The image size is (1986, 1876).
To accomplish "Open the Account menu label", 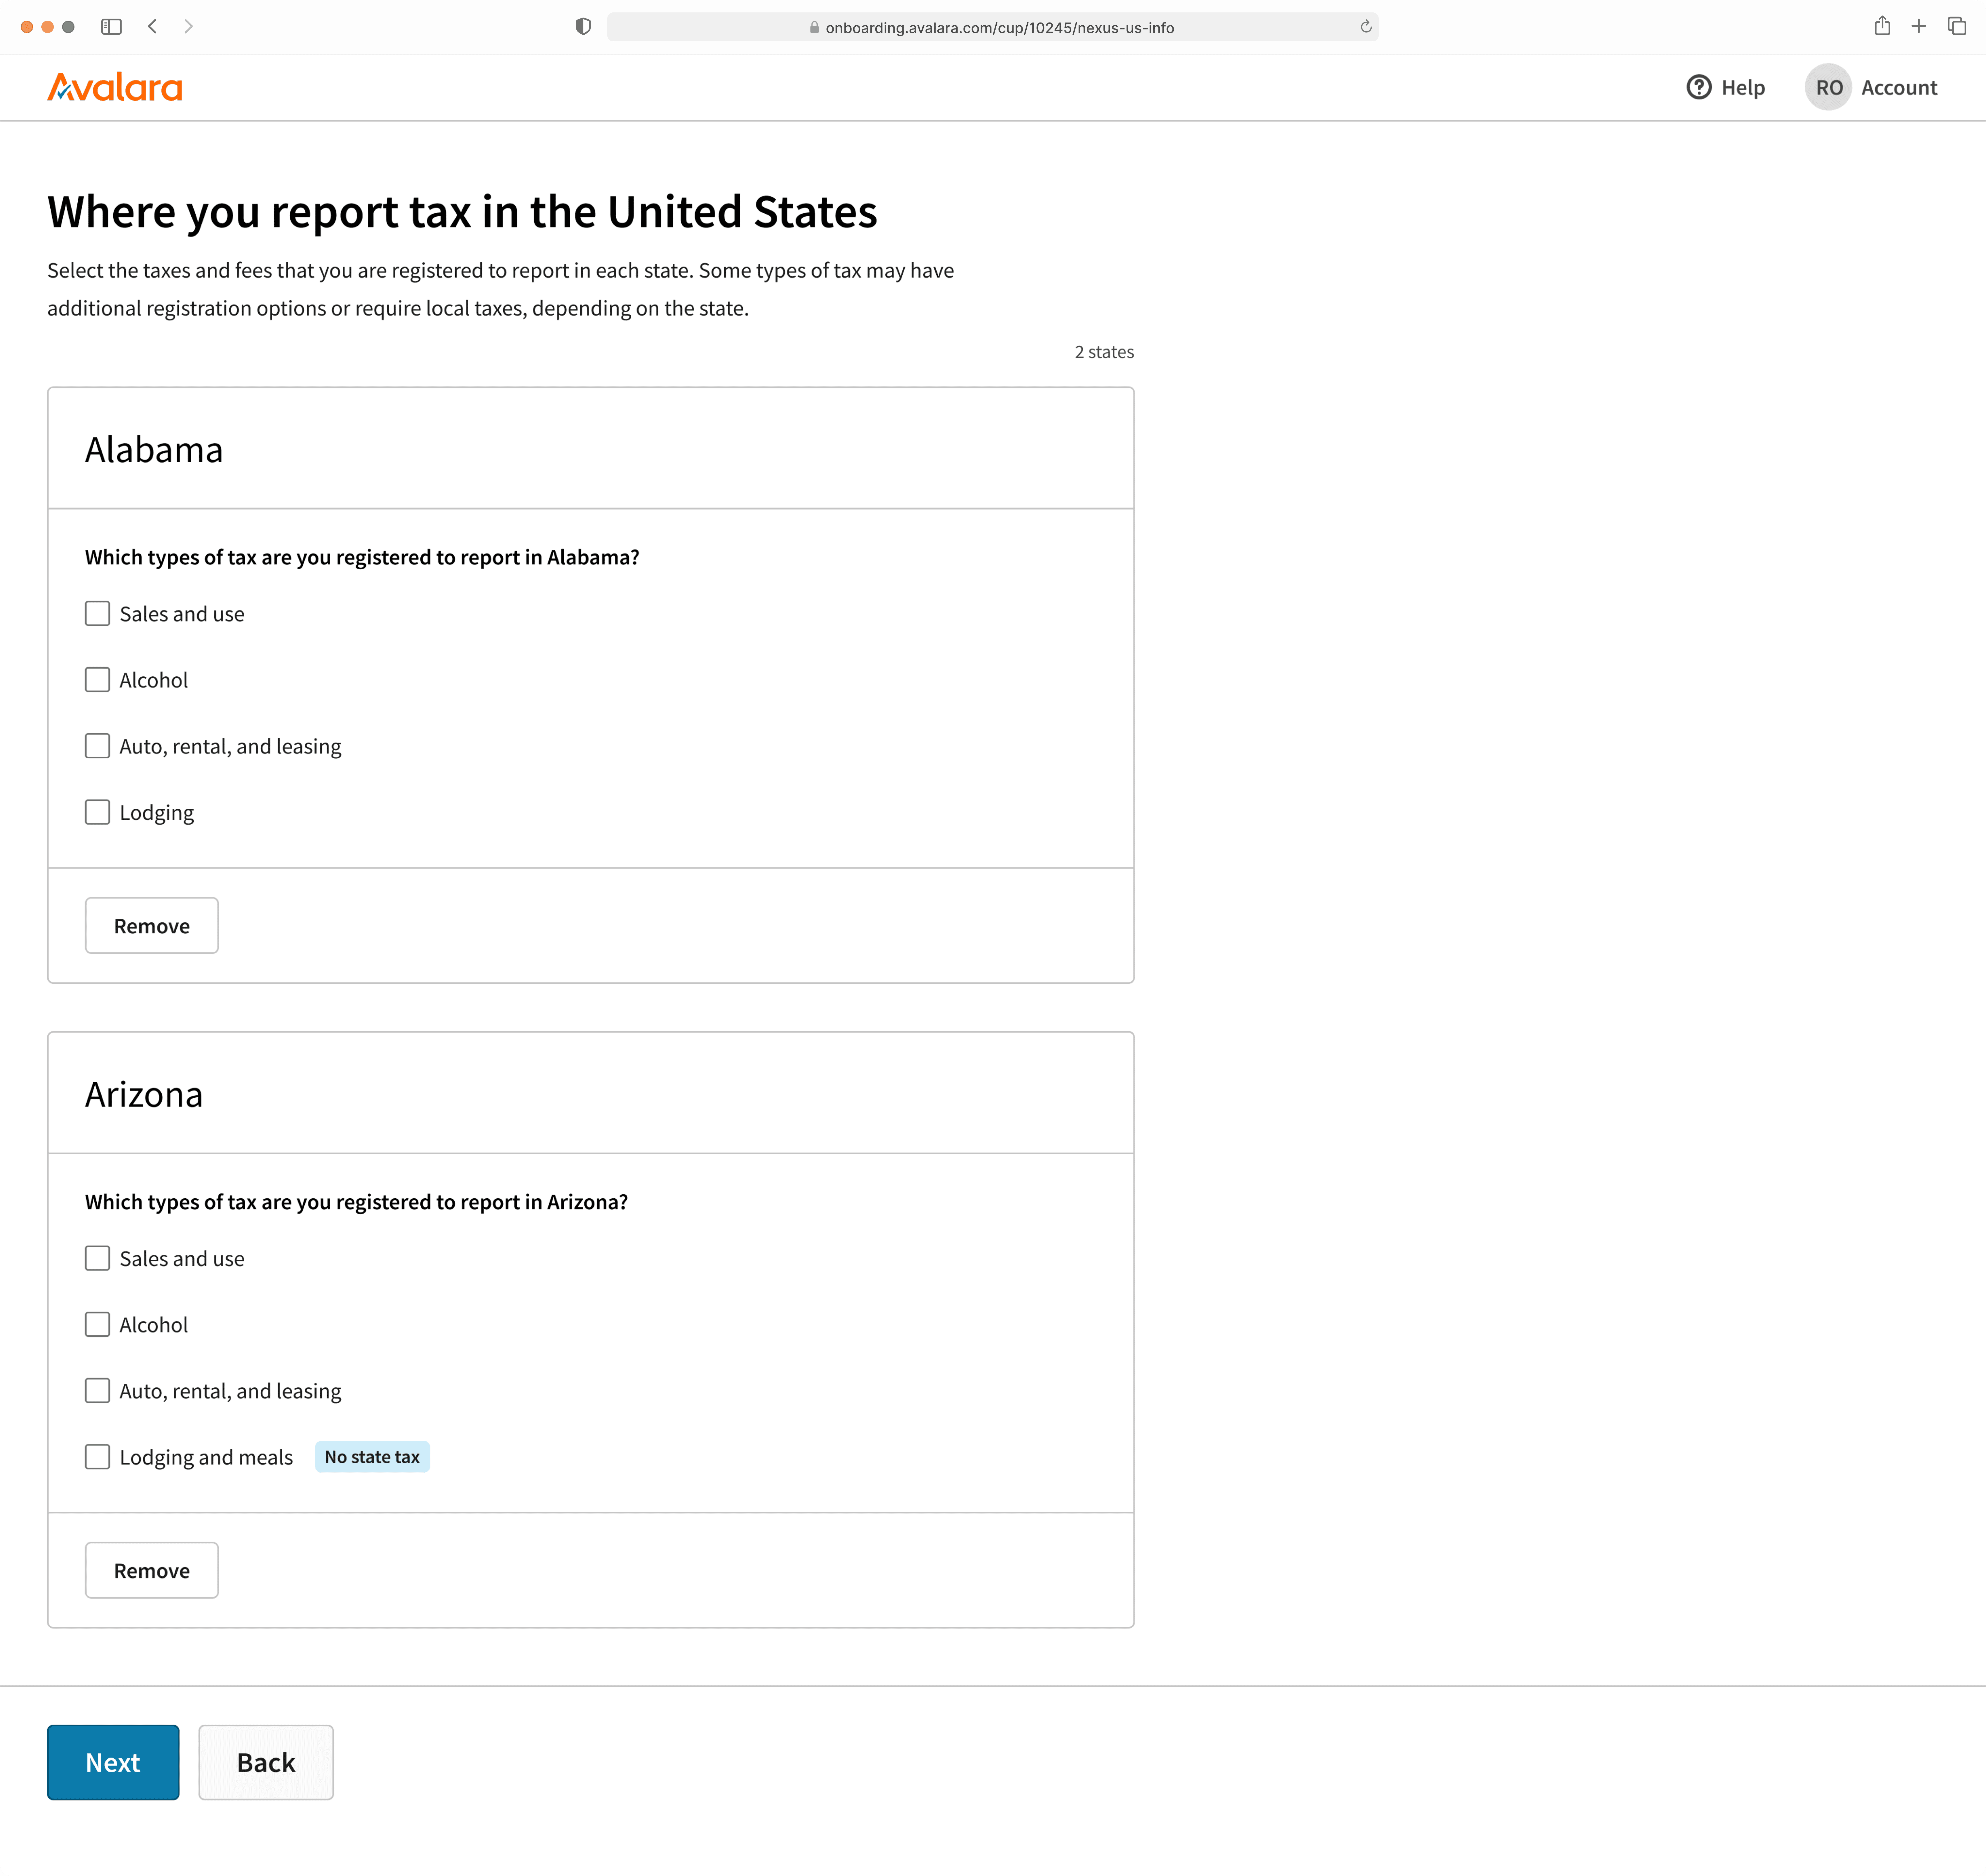I will 1899,88.
